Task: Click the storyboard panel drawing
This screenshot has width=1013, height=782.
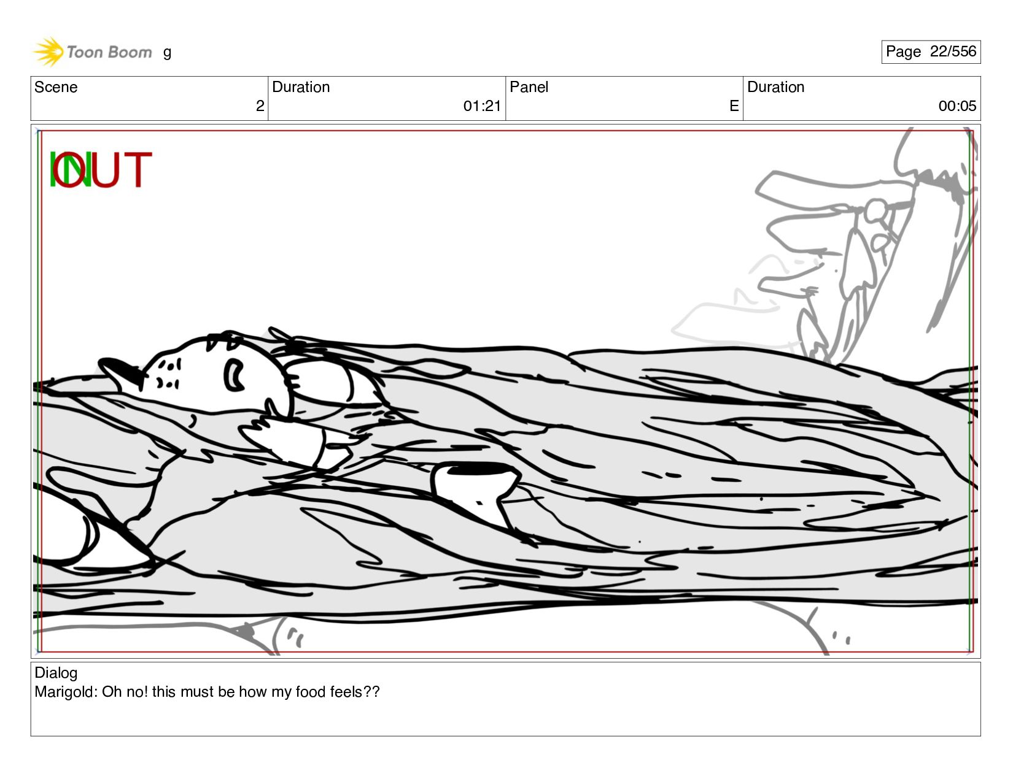Action: pyautogui.click(x=505, y=391)
